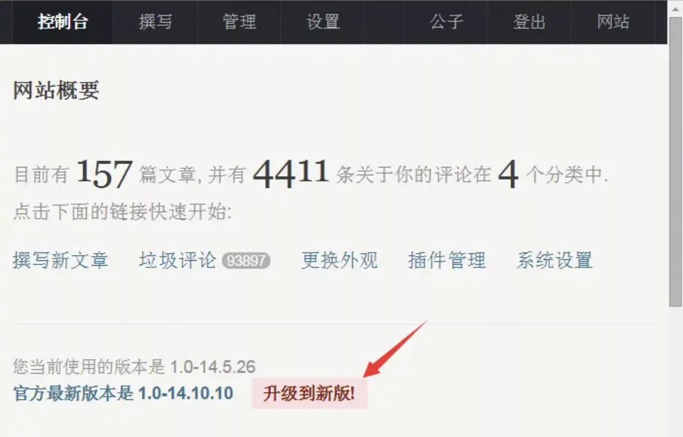
Task: Open the 控制台 dashboard tab
Action: (63, 22)
